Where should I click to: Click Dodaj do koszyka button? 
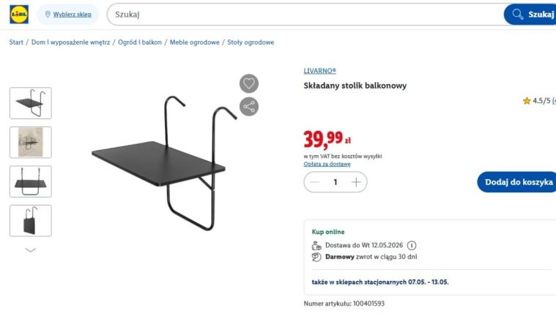(516, 182)
